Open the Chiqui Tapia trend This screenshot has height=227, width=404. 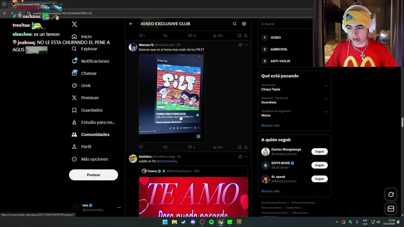pyautogui.click(x=270, y=89)
